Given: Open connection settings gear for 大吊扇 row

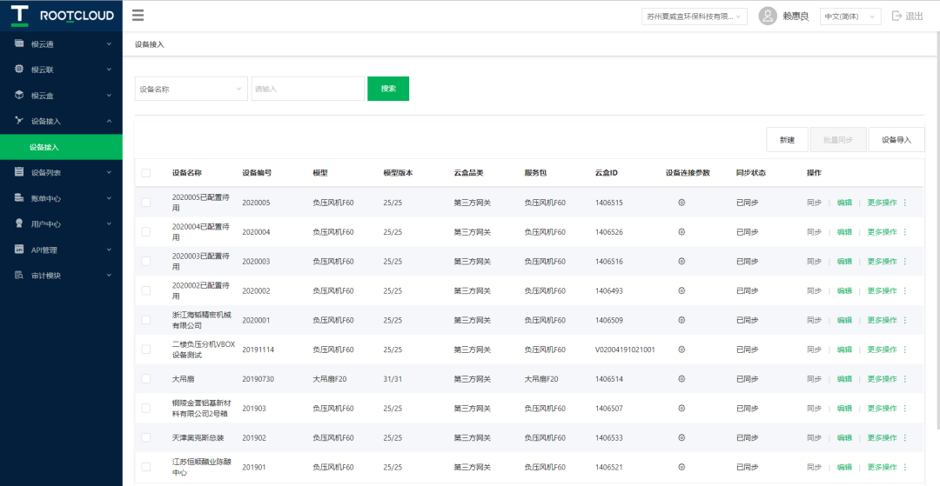Looking at the screenshot, I should click(x=681, y=379).
